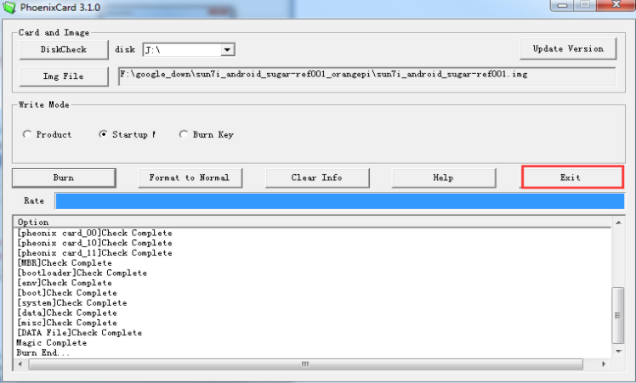636x383 pixels.
Task: Click the horizontal scrollbar thumb
Action: [x=305, y=364]
